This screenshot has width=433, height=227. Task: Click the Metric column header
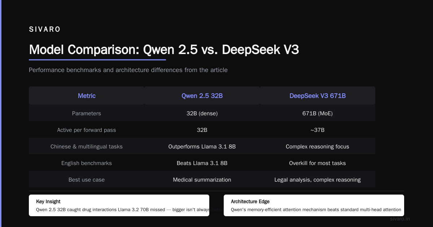(x=87, y=95)
